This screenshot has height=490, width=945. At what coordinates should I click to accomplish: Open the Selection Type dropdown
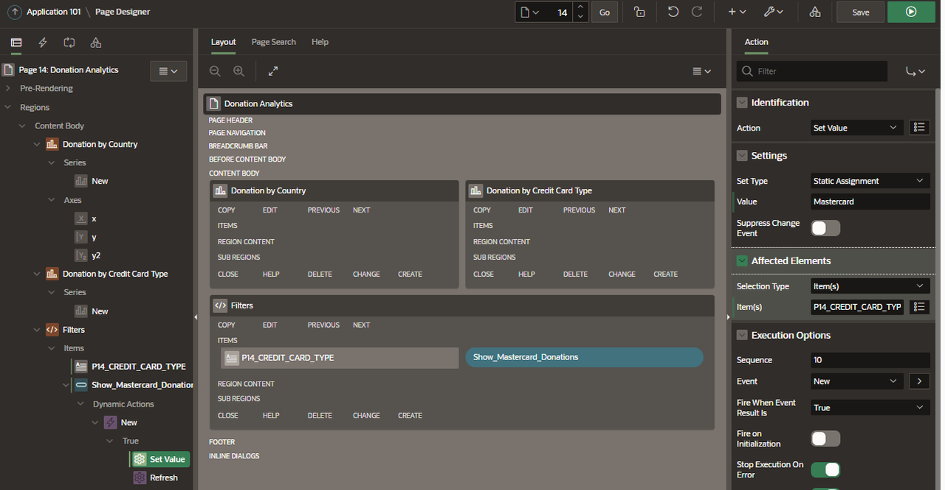point(870,286)
